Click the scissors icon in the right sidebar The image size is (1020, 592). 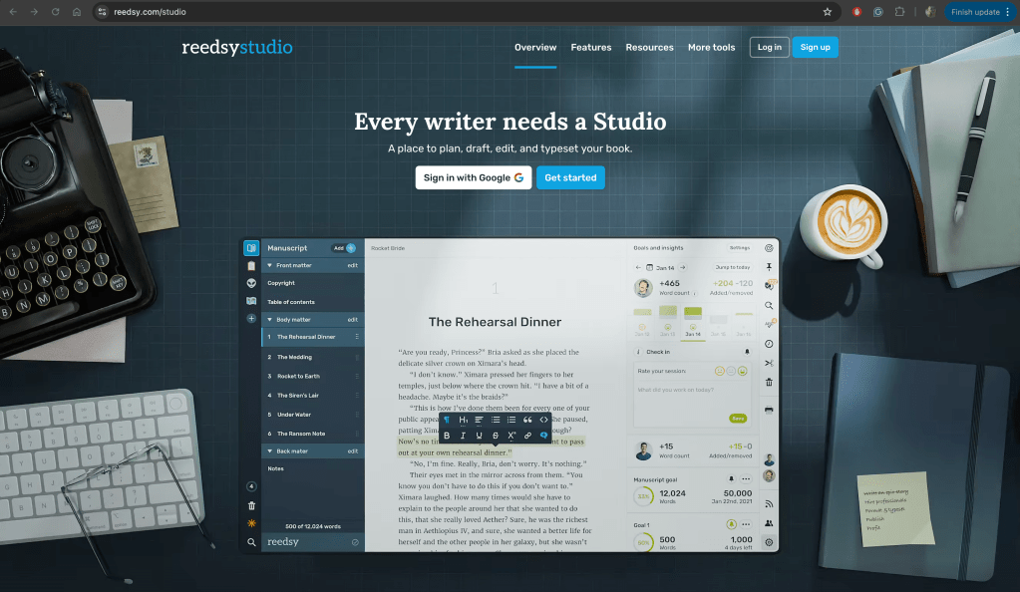769,363
